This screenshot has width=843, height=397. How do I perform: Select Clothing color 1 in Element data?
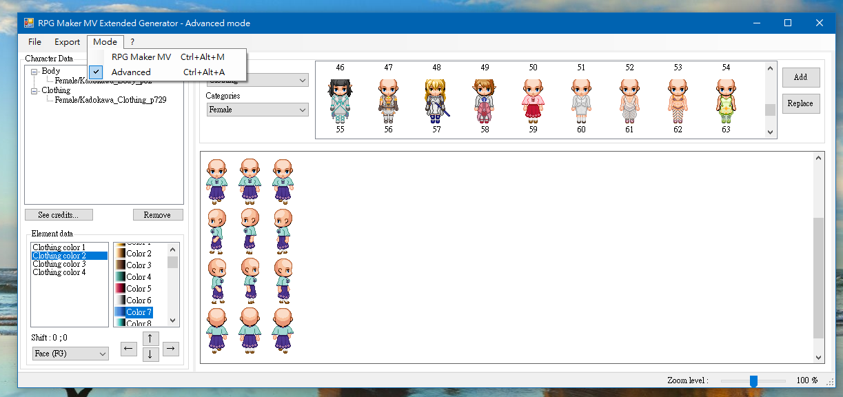pos(70,247)
